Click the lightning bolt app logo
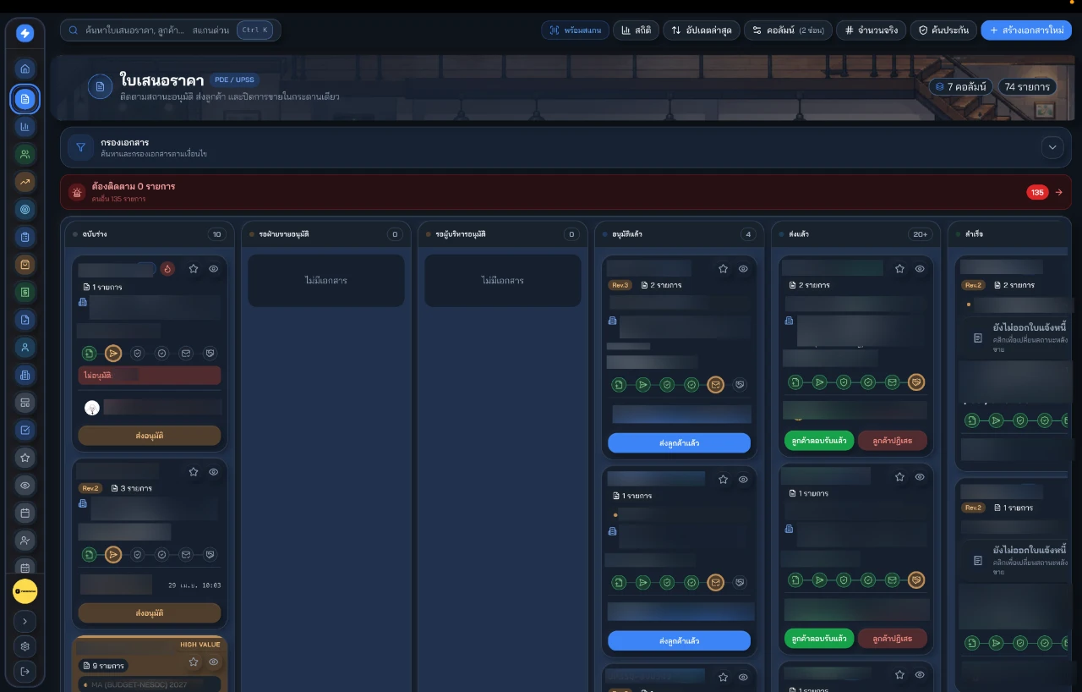Image resolution: width=1082 pixels, height=692 pixels. click(x=25, y=33)
